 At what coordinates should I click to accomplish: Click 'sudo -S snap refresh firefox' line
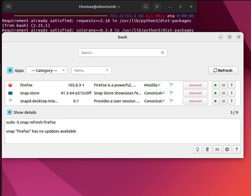[31, 122]
